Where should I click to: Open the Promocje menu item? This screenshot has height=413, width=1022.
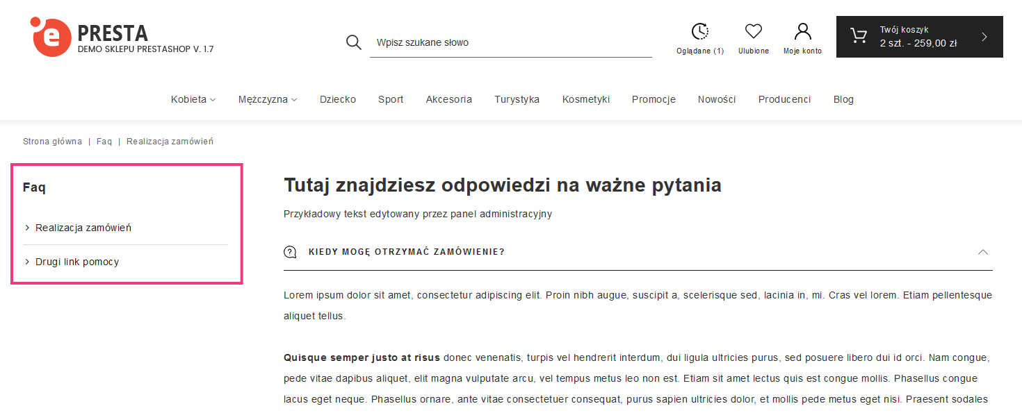[x=654, y=99]
